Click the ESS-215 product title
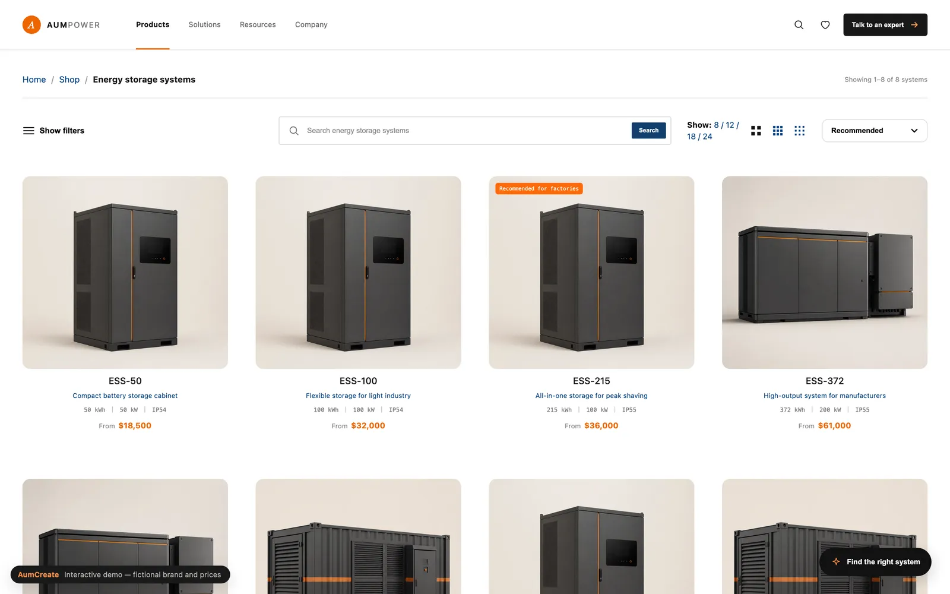 point(591,381)
